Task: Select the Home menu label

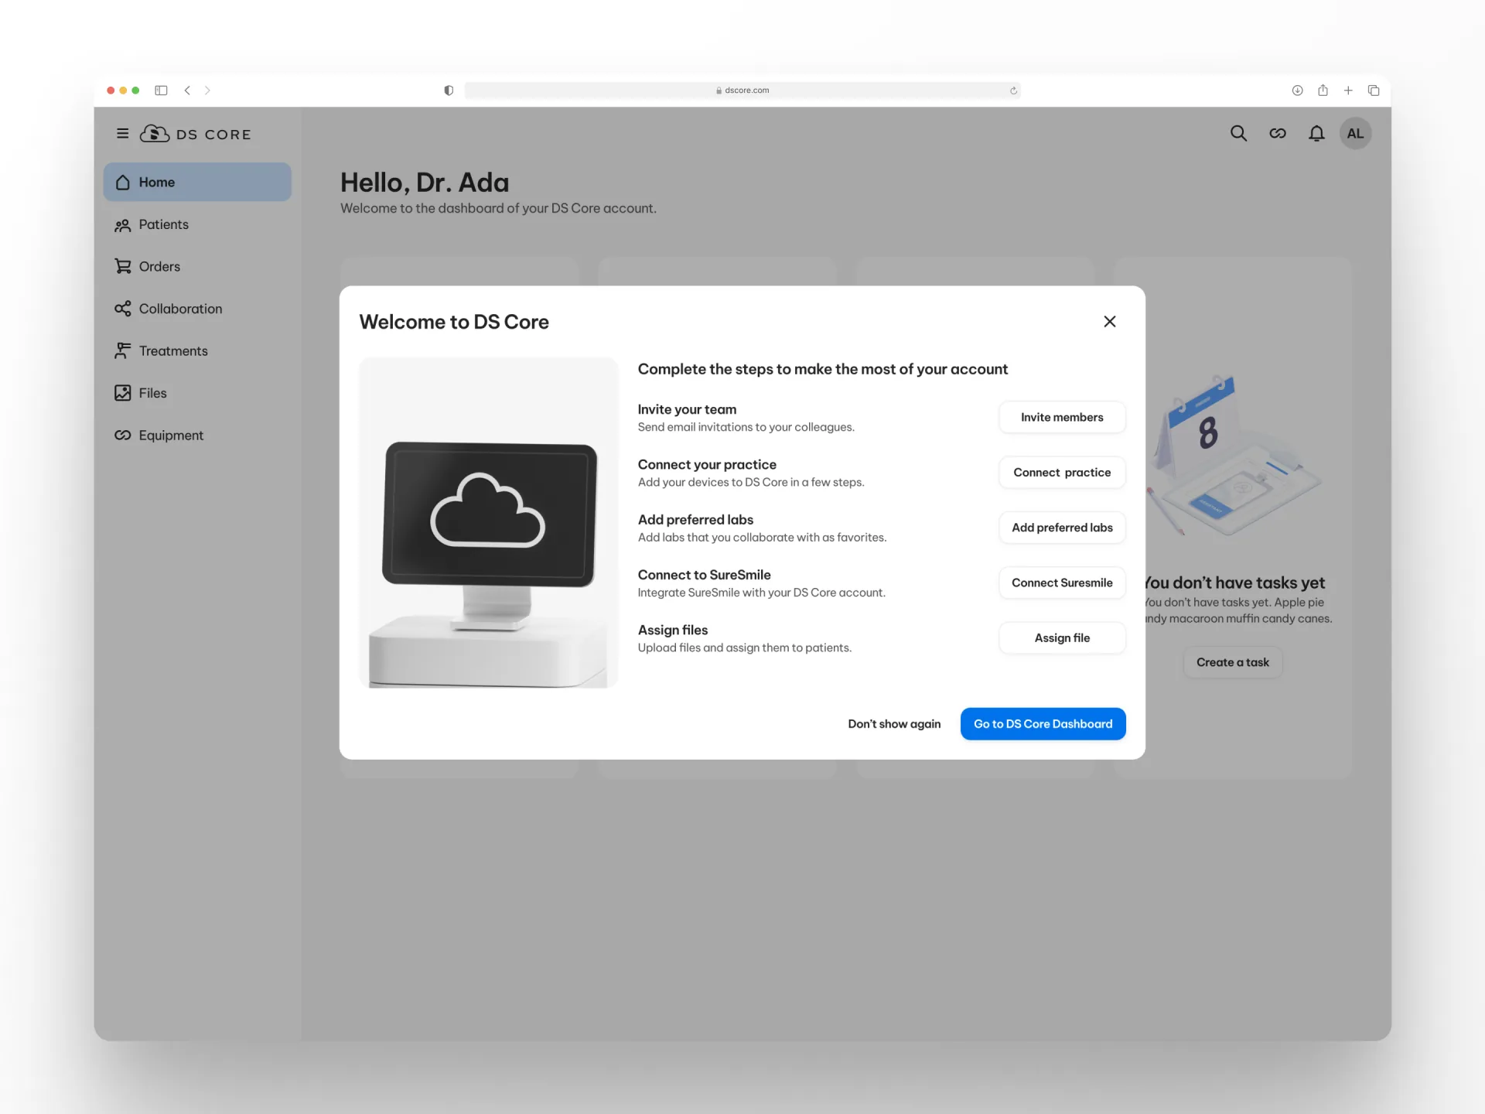Action: (157, 183)
